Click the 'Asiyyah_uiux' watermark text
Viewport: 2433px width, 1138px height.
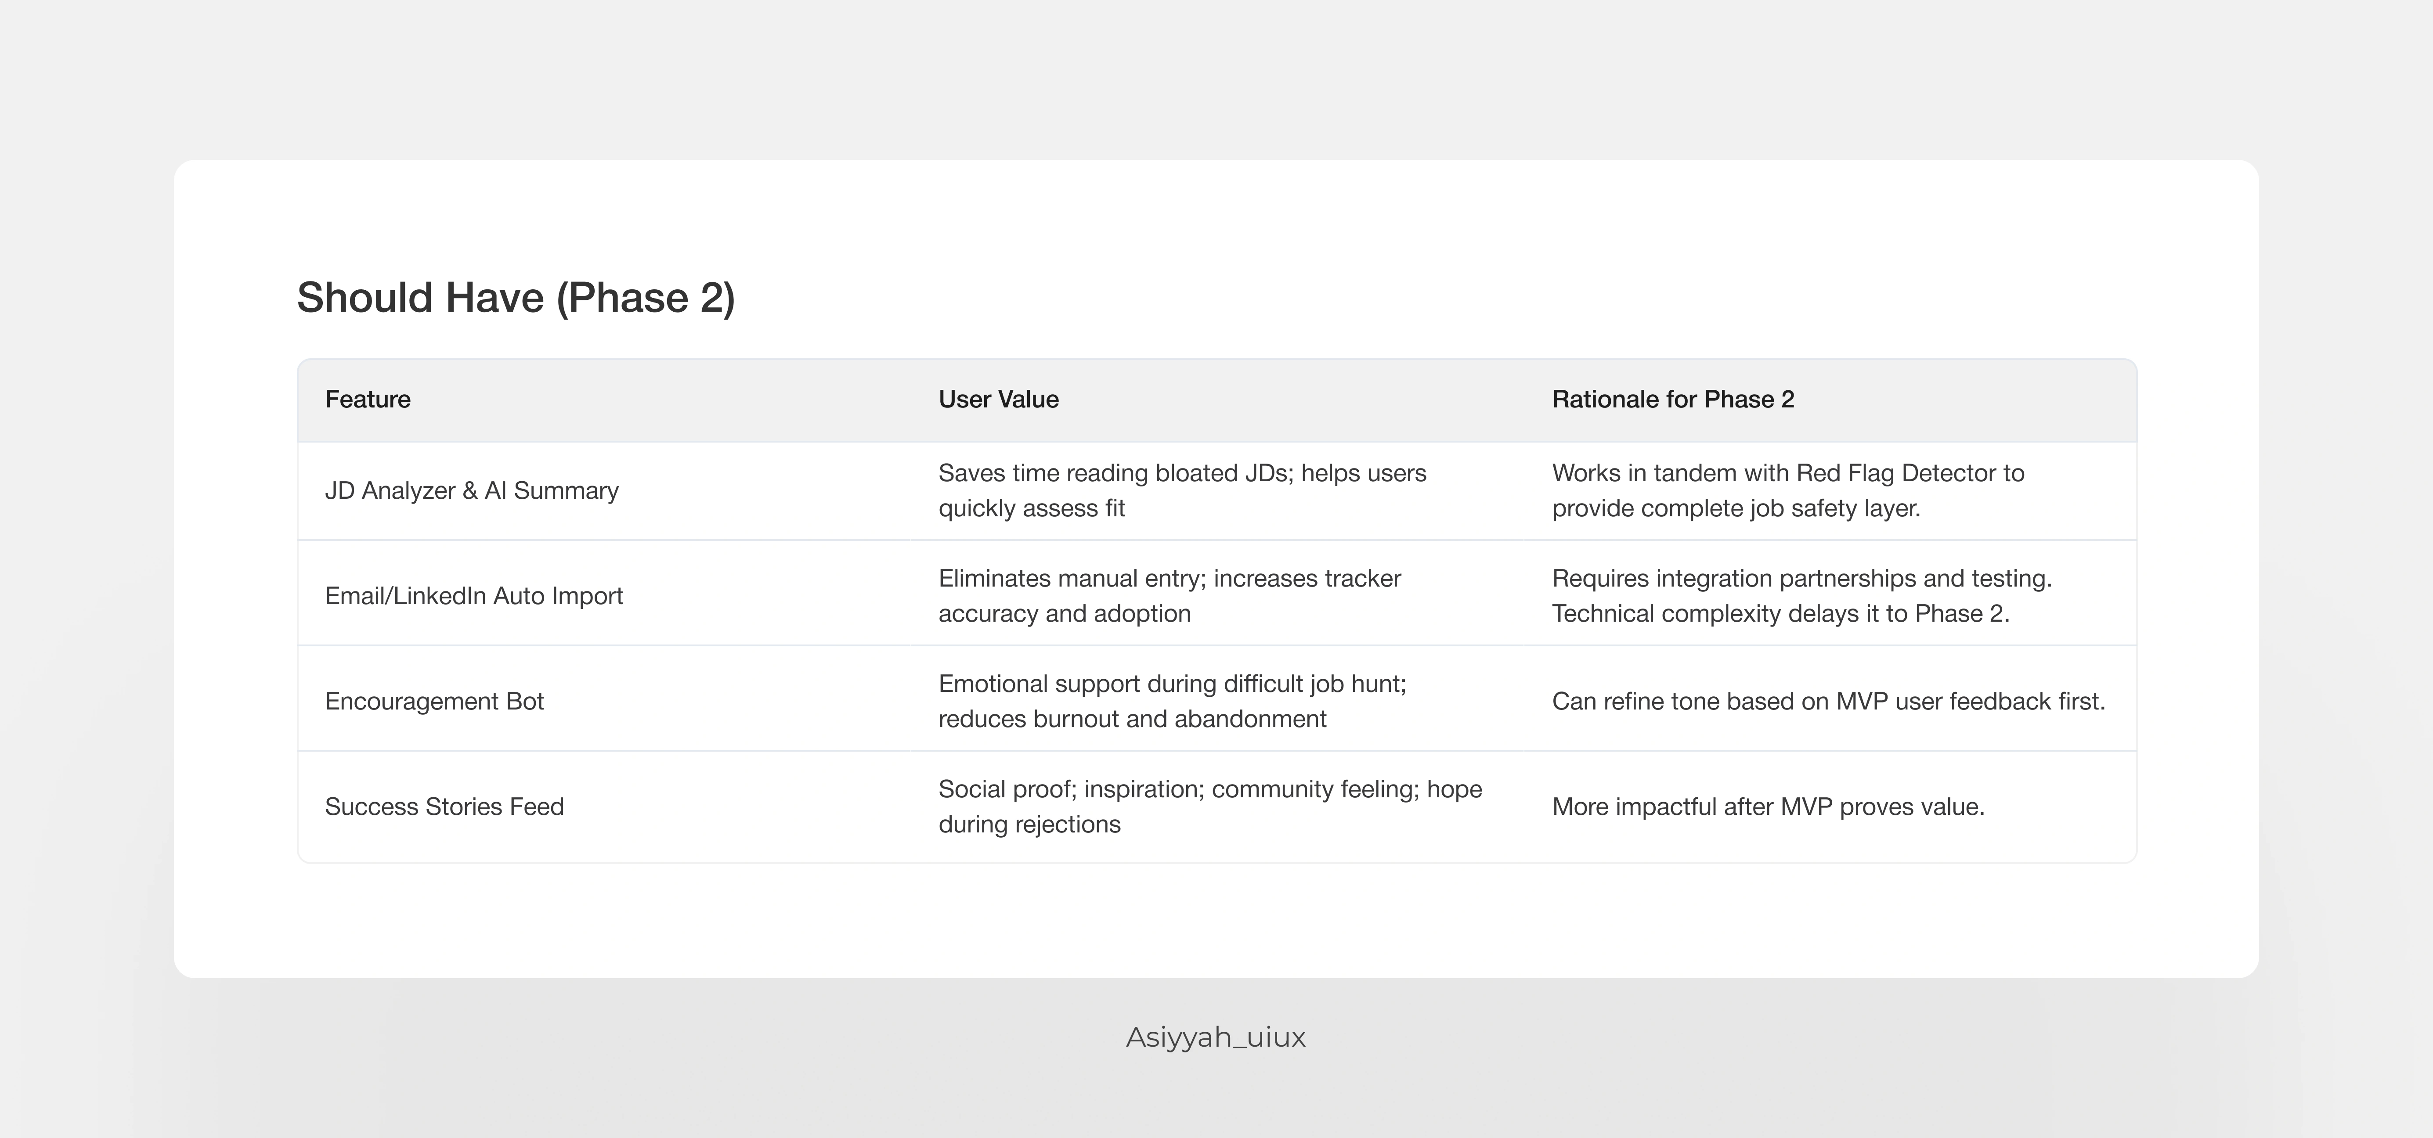(1216, 1037)
